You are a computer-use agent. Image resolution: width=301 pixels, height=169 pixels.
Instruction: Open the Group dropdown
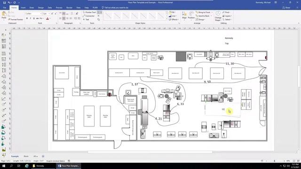(x=200, y=20)
